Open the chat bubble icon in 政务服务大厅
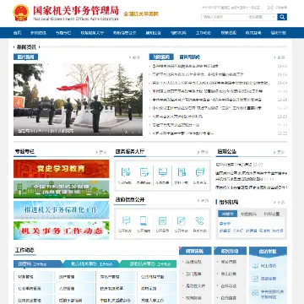 [x=200, y=172]
